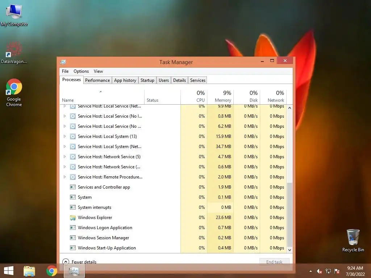This screenshot has height=278, width=371.
Task: Click the Windows Explorer folder icon row
Action: pos(72,218)
